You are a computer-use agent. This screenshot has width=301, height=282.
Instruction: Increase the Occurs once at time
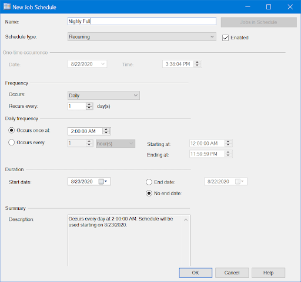pyautogui.click(x=106, y=130)
